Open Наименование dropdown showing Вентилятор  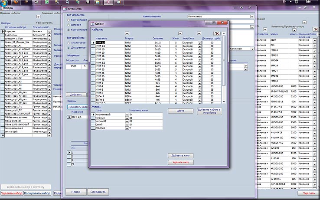point(252,16)
